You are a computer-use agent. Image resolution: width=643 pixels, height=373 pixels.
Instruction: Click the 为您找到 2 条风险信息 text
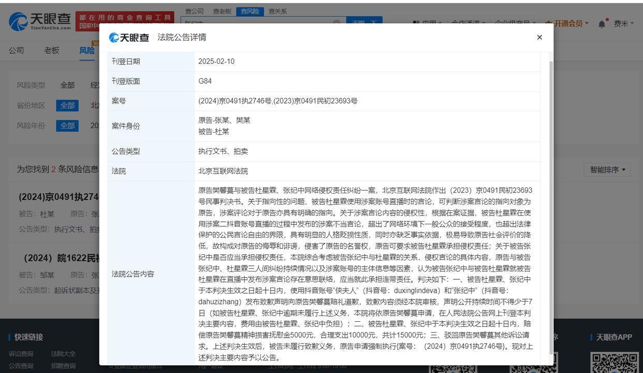[x=57, y=169]
